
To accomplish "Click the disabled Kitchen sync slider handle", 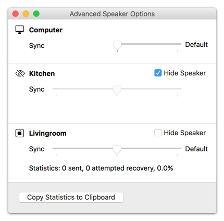I will (117, 90).
